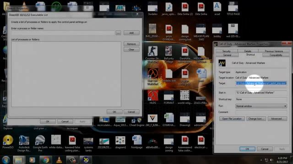Click the Clear button

tap(131, 50)
